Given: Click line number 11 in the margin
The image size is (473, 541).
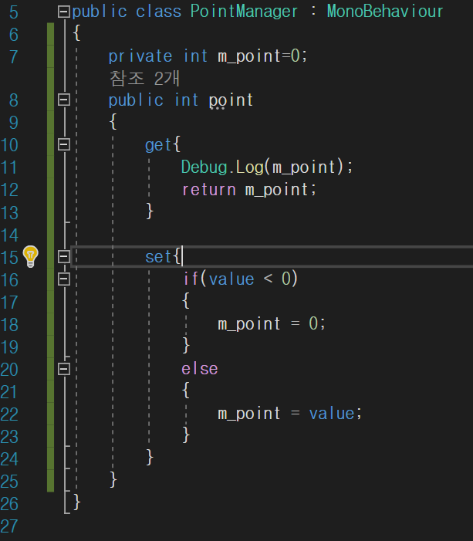Looking at the screenshot, I should 9,167.
